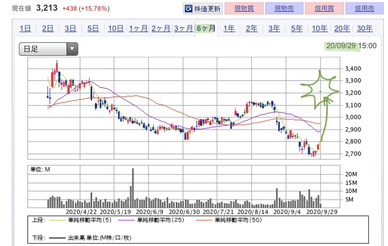Screen dimensions: 388x246
Task: Switch to the 1ヶ月 period tab
Action: click(138, 28)
